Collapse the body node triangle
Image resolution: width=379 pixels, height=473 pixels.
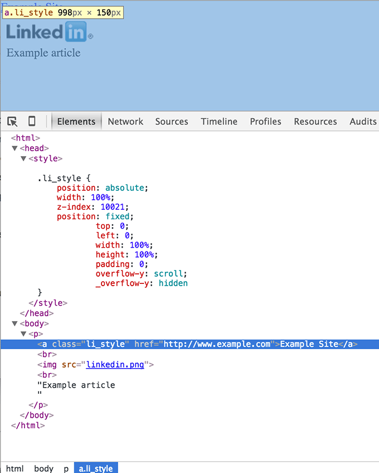click(14, 324)
